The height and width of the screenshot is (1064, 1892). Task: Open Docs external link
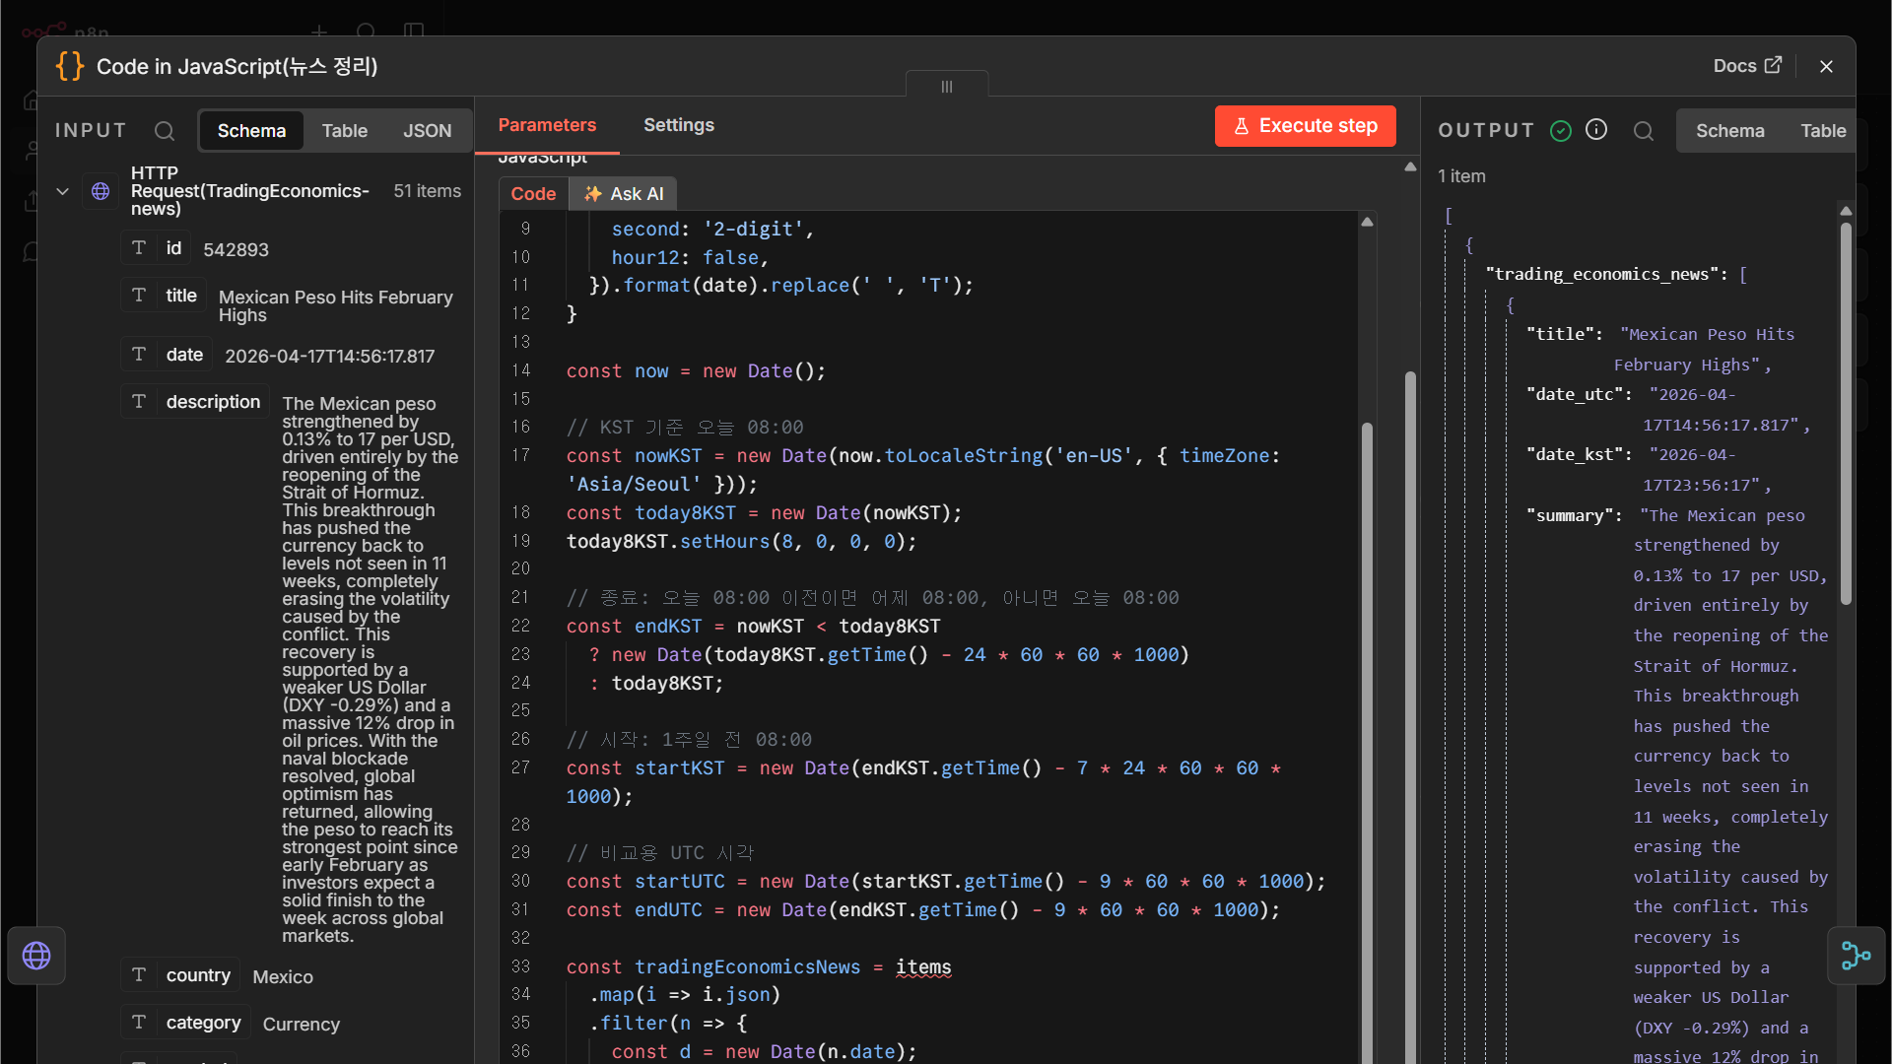(x=1747, y=66)
